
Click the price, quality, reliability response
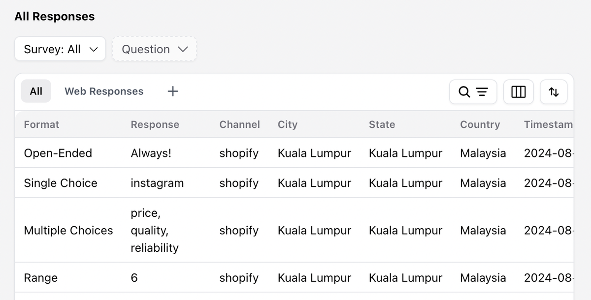click(154, 230)
